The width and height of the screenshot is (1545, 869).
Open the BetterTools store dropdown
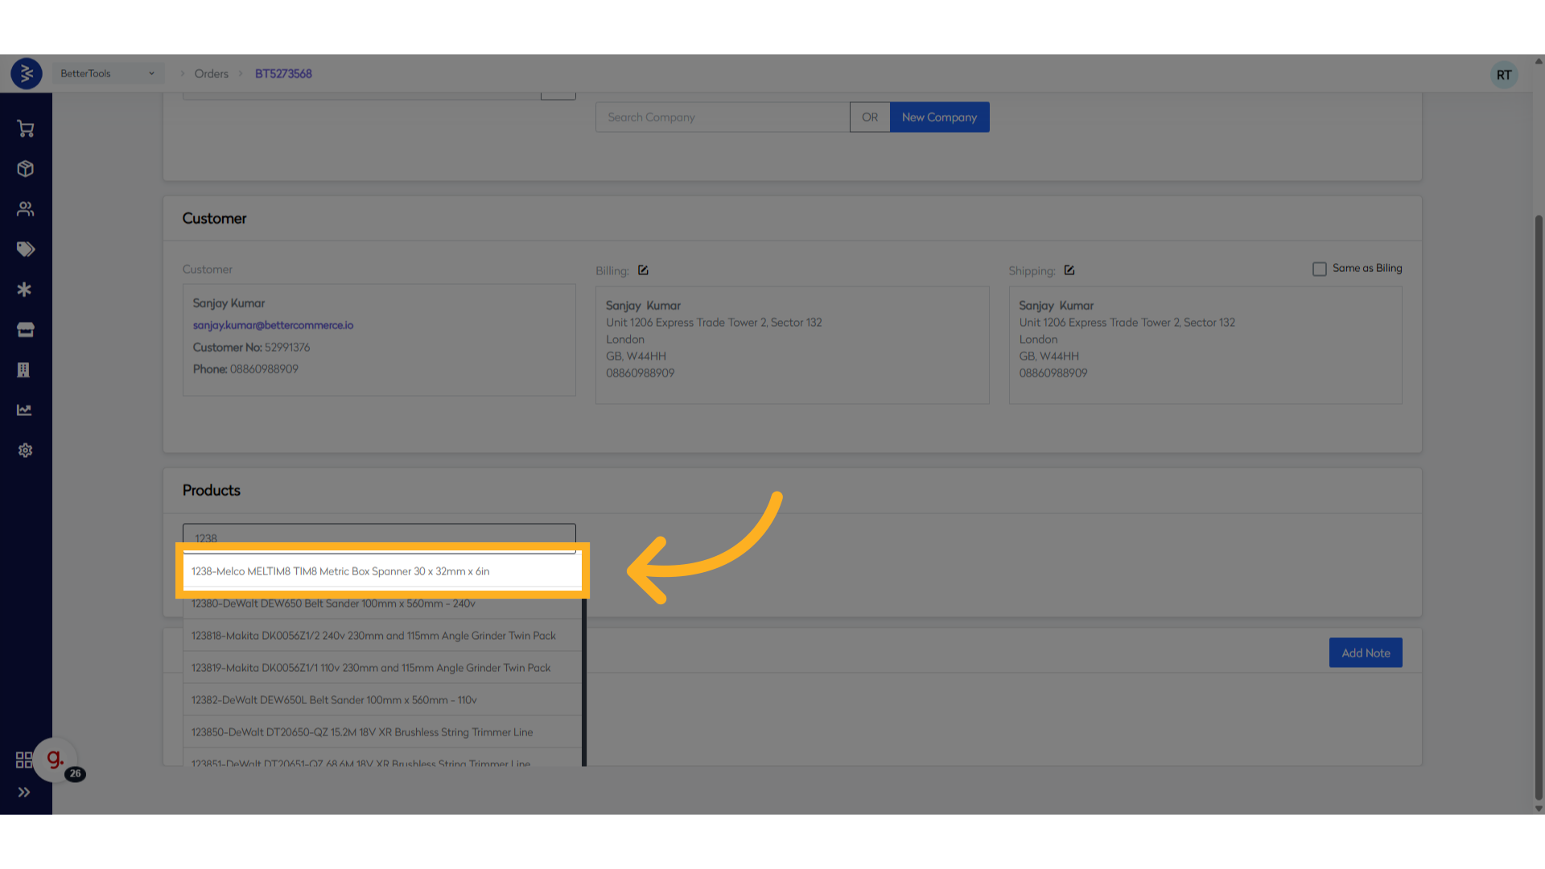[x=108, y=73]
